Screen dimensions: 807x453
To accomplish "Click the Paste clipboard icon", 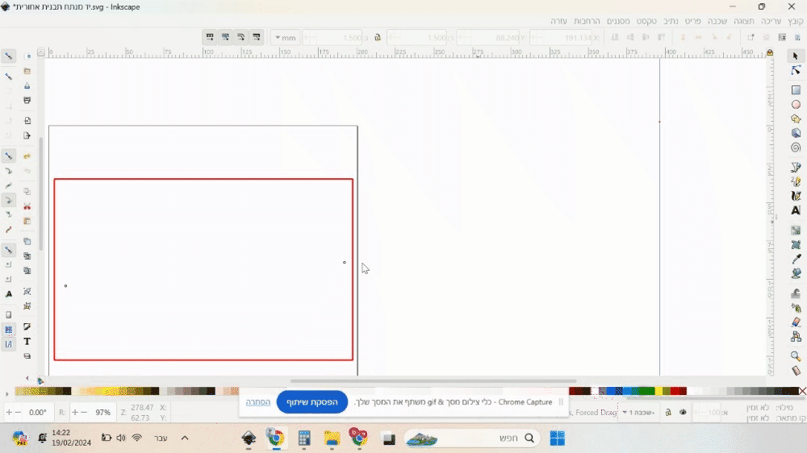I will pos(27,221).
